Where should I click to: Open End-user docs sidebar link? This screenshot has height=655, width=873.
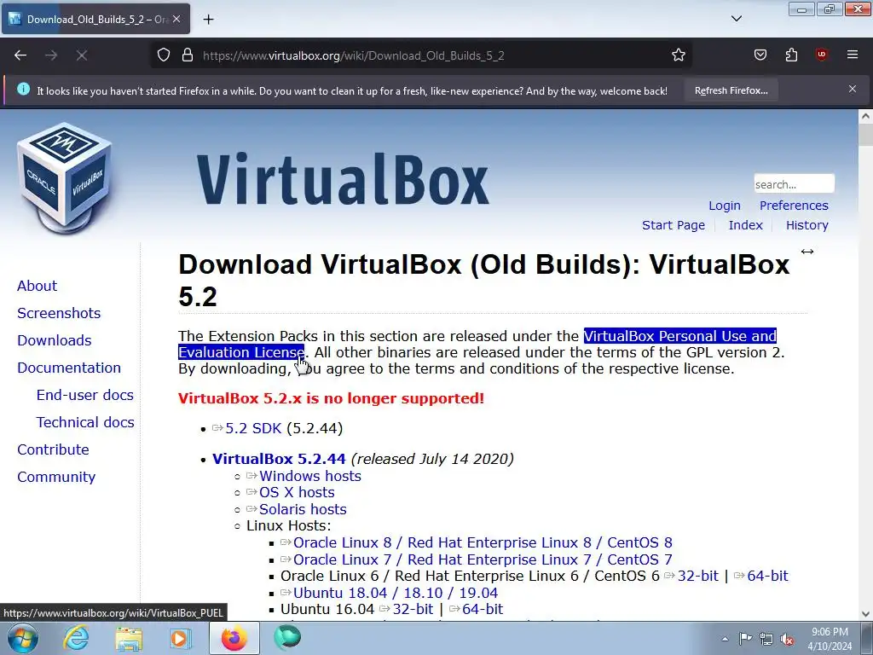coord(85,395)
